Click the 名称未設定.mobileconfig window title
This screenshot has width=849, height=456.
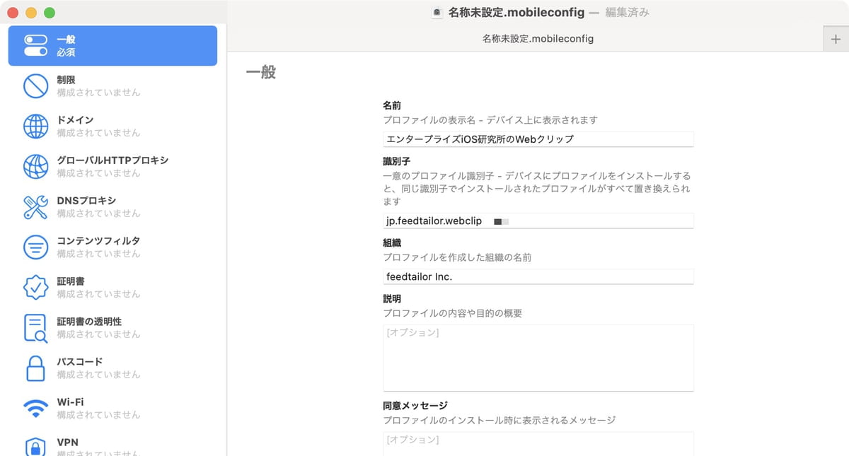516,12
